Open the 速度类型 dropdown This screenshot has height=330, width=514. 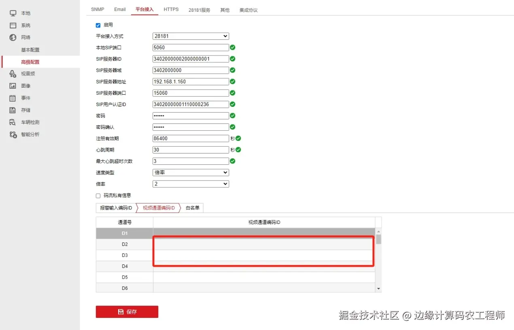(x=191, y=172)
